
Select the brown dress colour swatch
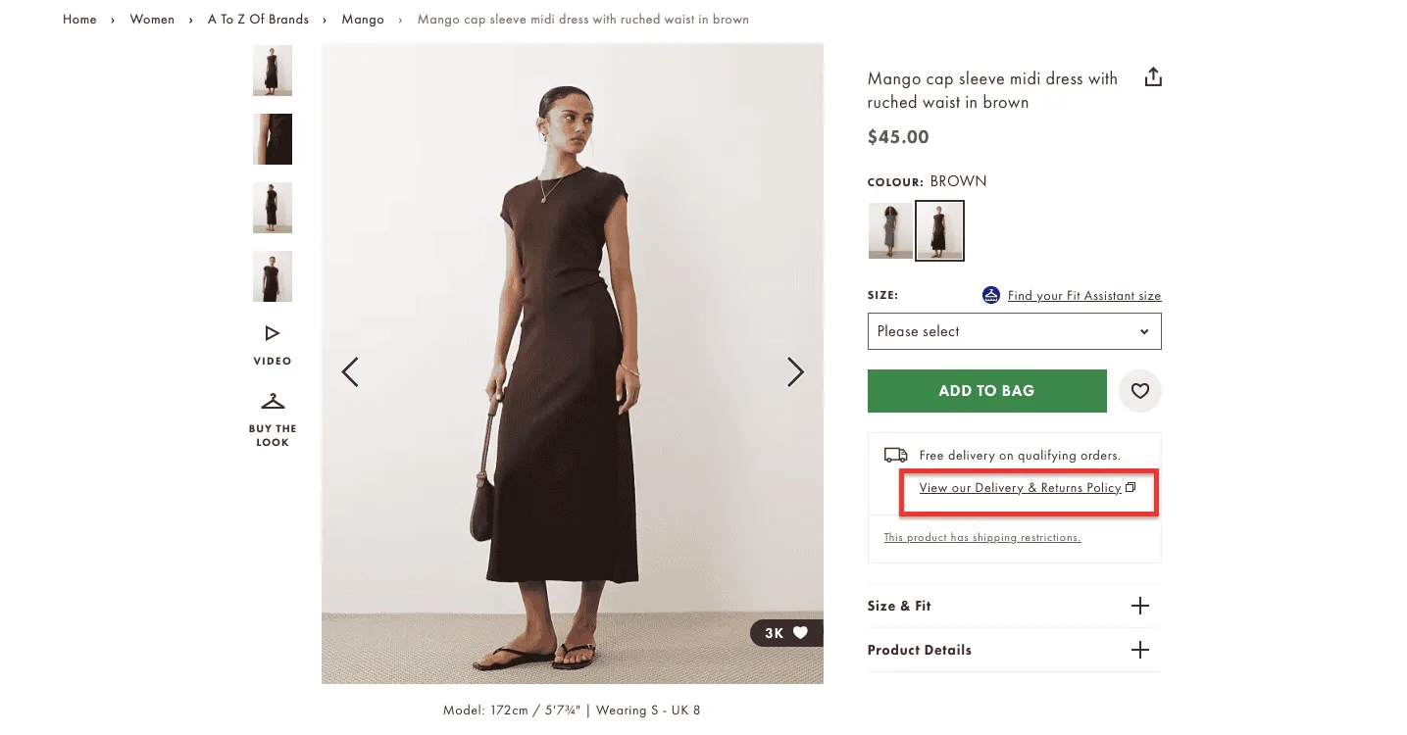(938, 230)
